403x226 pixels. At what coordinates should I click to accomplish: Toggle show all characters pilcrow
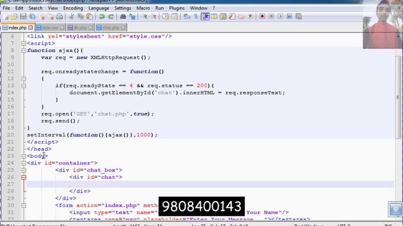tap(196, 17)
